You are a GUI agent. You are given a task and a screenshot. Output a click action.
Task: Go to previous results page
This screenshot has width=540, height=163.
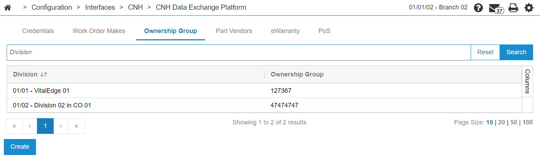pos(30,126)
